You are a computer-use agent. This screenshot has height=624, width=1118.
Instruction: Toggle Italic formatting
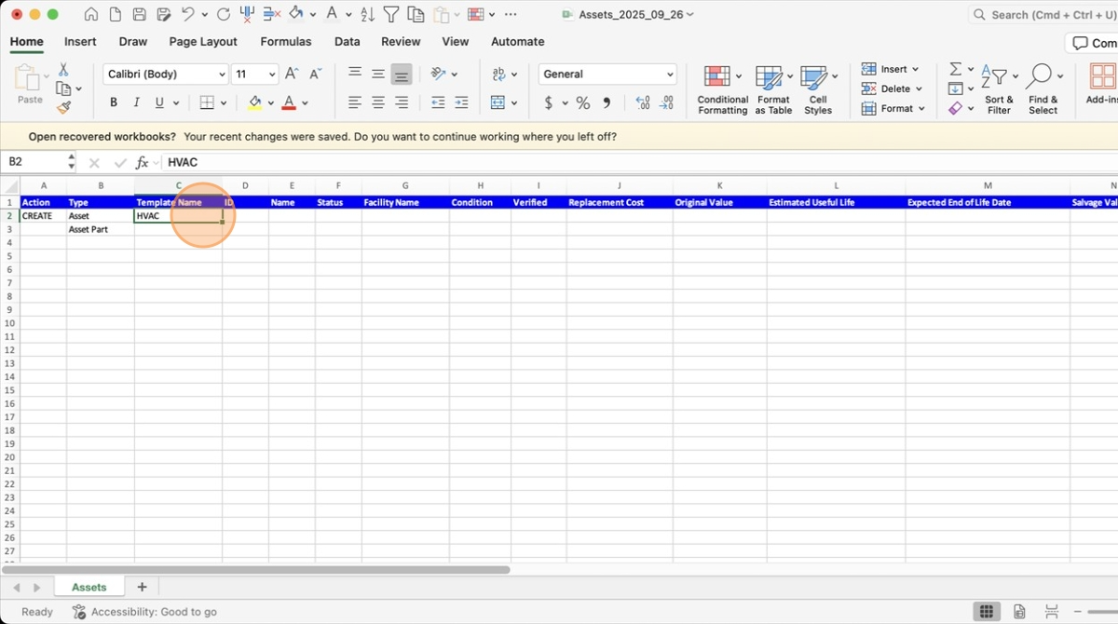coord(137,103)
